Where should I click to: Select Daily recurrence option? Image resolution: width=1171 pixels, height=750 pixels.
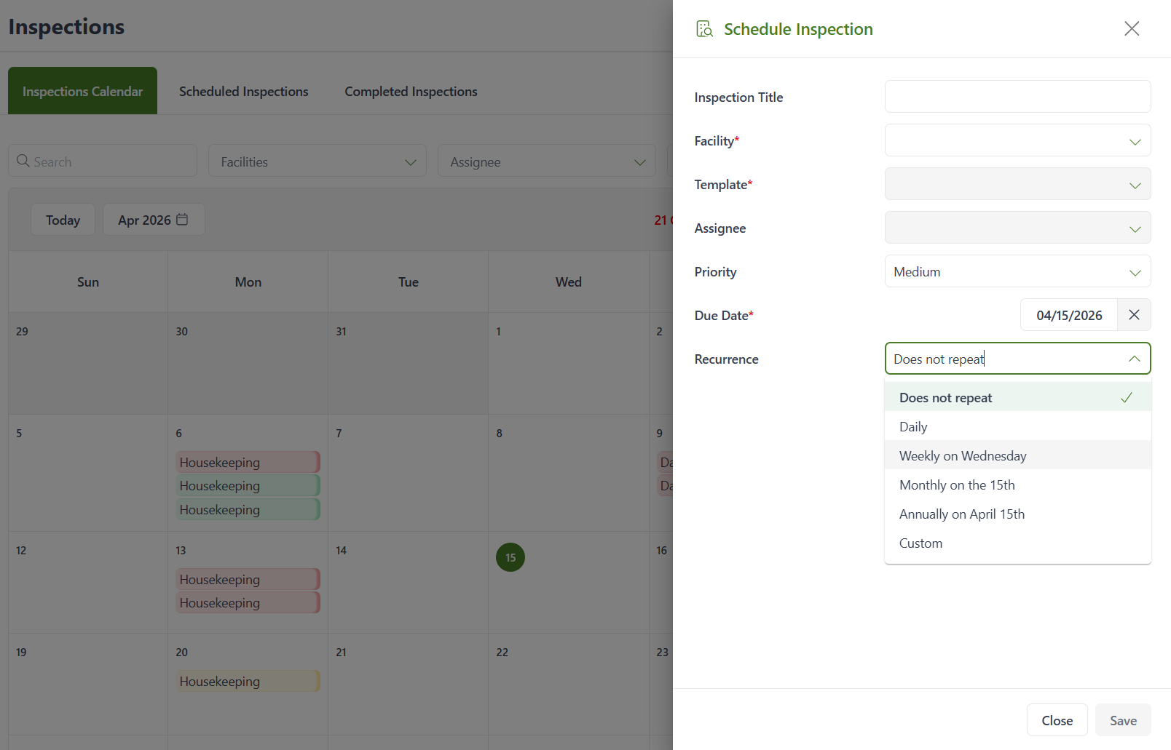click(x=913, y=427)
